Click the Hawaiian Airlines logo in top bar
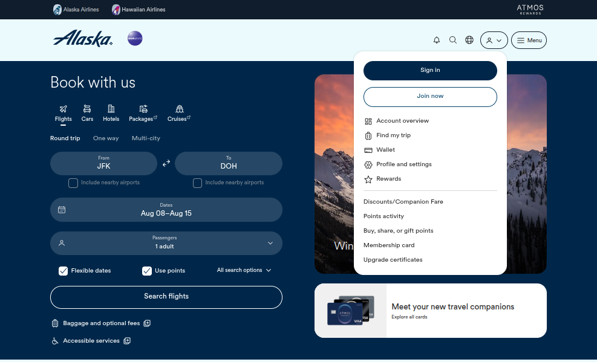The image size is (597, 362). tap(139, 10)
